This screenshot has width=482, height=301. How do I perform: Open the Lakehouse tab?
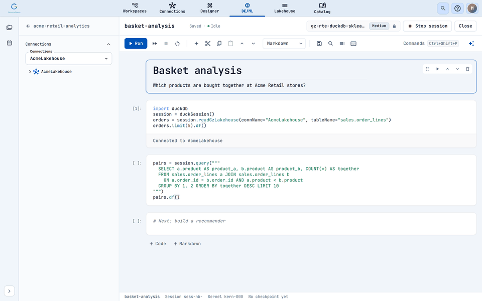(285, 9)
